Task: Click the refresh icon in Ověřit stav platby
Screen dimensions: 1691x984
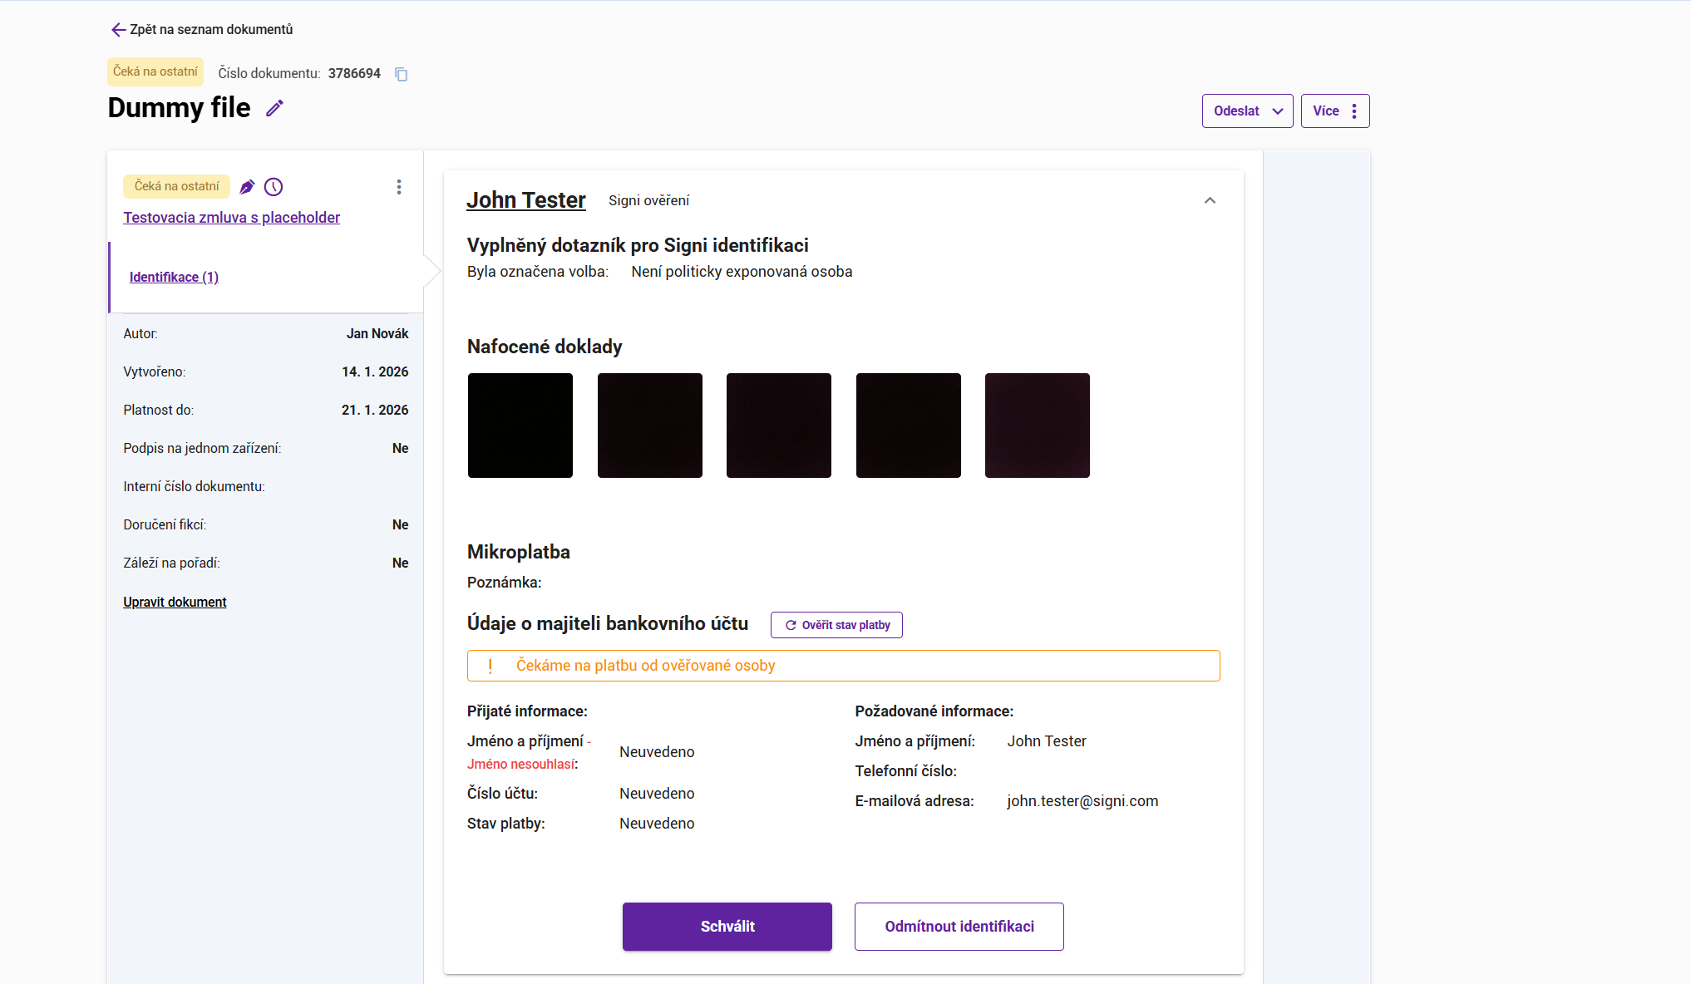Action: [791, 625]
